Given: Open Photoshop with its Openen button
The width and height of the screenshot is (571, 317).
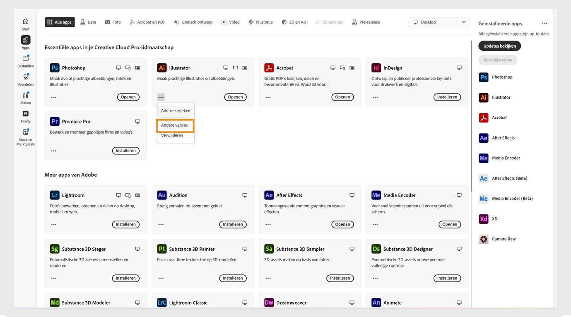Looking at the screenshot, I should click(128, 97).
